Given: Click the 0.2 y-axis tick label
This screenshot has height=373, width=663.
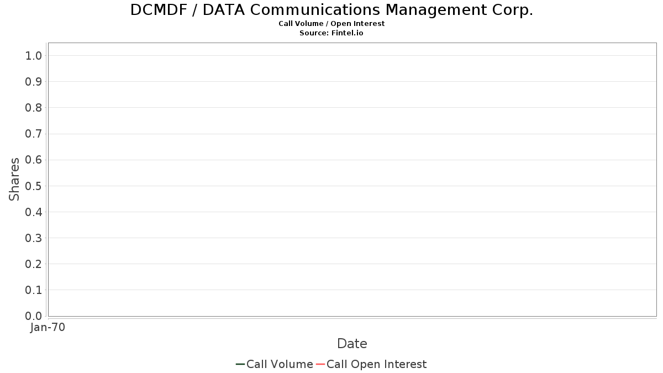Looking at the screenshot, I should coord(34,264).
